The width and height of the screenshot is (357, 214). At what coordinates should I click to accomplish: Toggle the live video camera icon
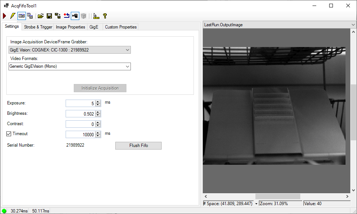click(75, 16)
